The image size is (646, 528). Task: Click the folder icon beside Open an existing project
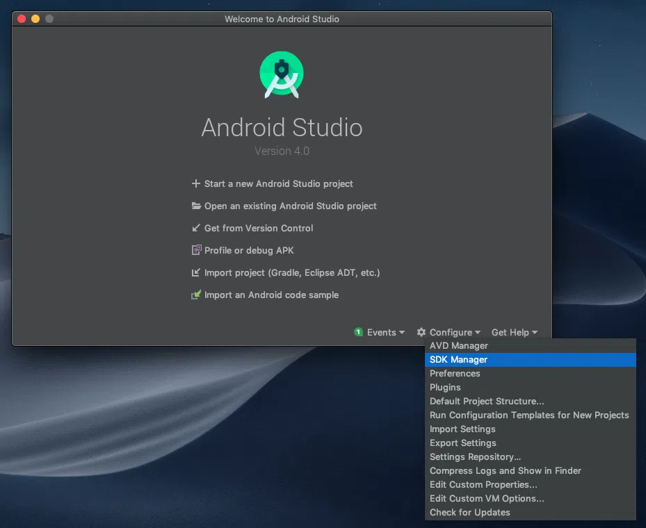[x=196, y=206]
